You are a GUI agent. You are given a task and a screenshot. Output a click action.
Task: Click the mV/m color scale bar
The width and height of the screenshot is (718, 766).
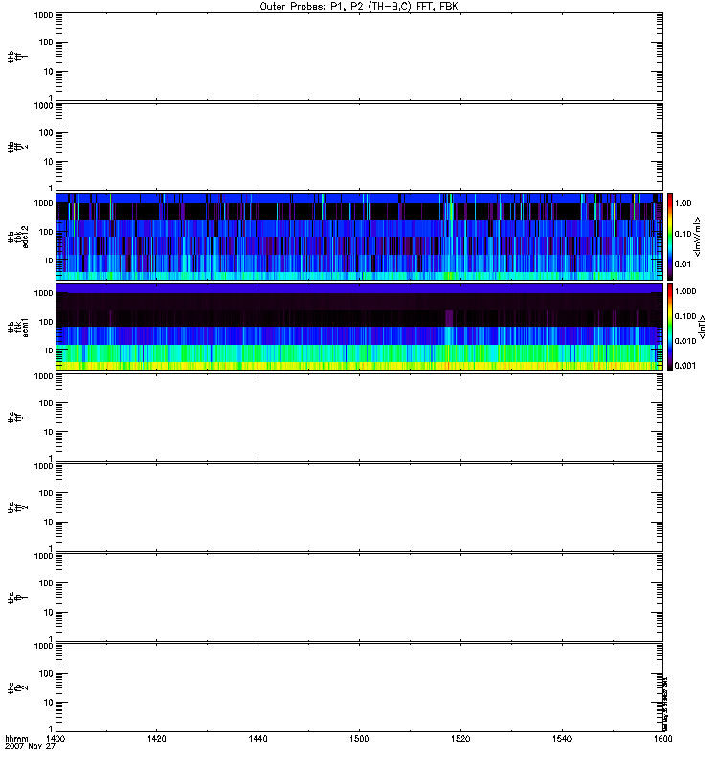(x=671, y=236)
